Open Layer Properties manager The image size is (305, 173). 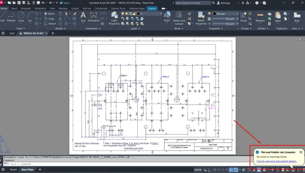(114, 17)
